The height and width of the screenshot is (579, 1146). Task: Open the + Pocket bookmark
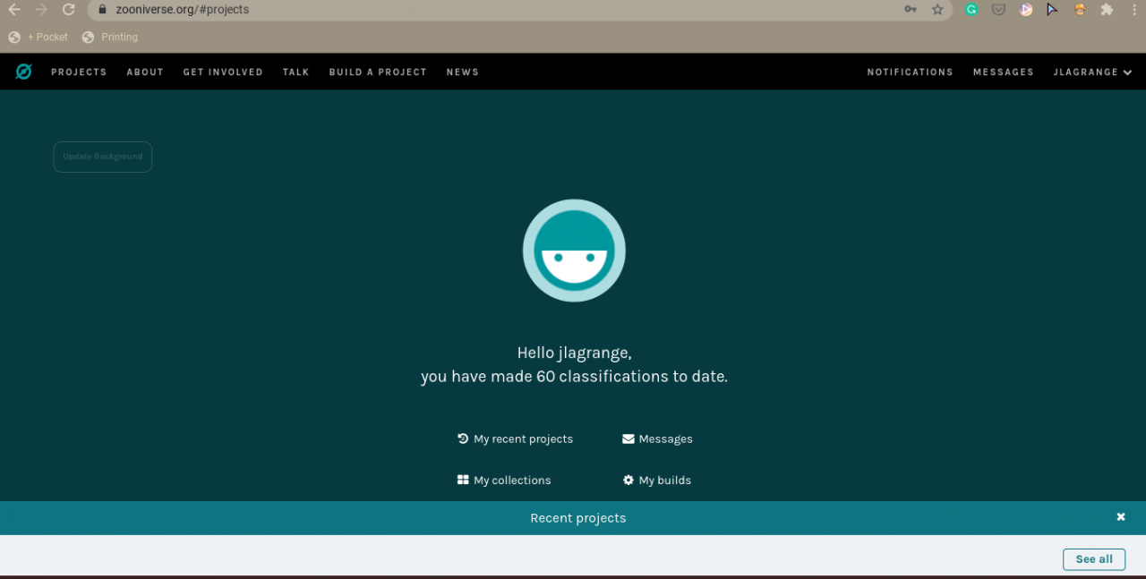pyautogui.click(x=38, y=38)
